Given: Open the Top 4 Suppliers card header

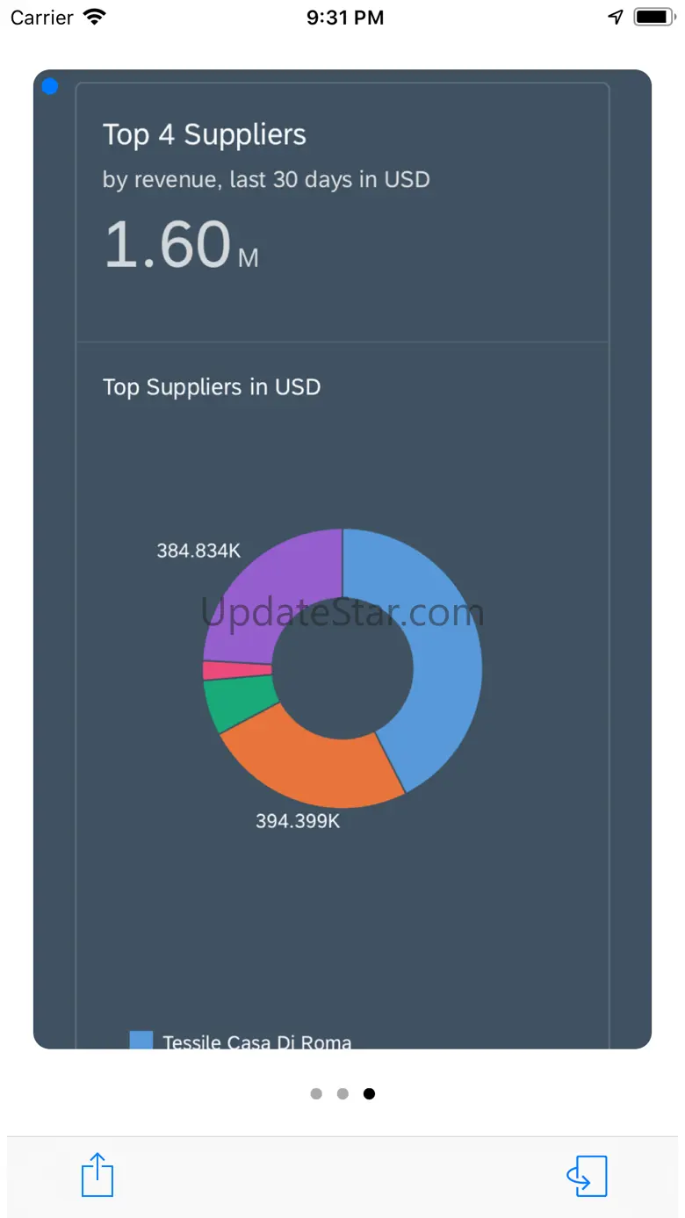Looking at the screenshot, I should pos(205,134).
